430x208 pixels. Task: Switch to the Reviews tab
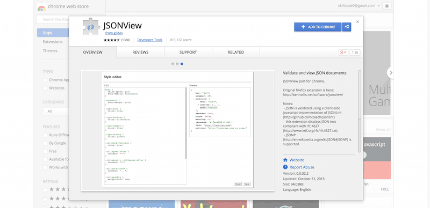140,53
